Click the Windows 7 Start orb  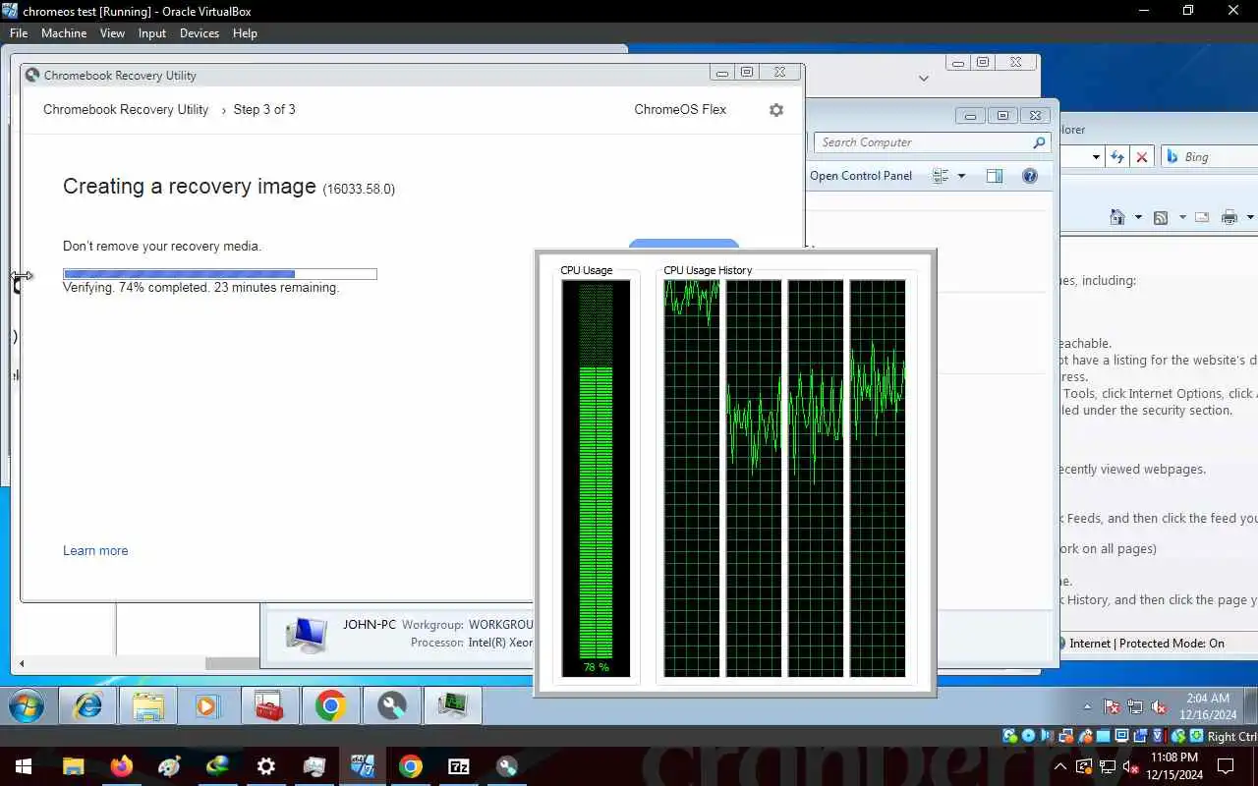tap(27, 705)
